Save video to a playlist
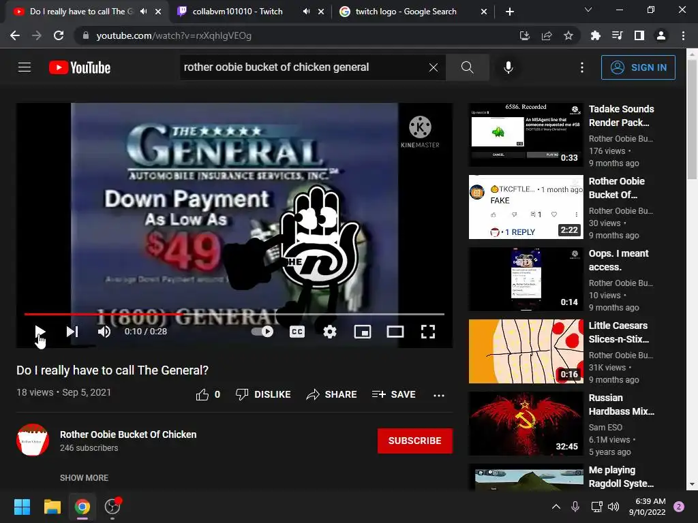Image resolution: width=698 pixels, height=523 pixels. [393, 394]
